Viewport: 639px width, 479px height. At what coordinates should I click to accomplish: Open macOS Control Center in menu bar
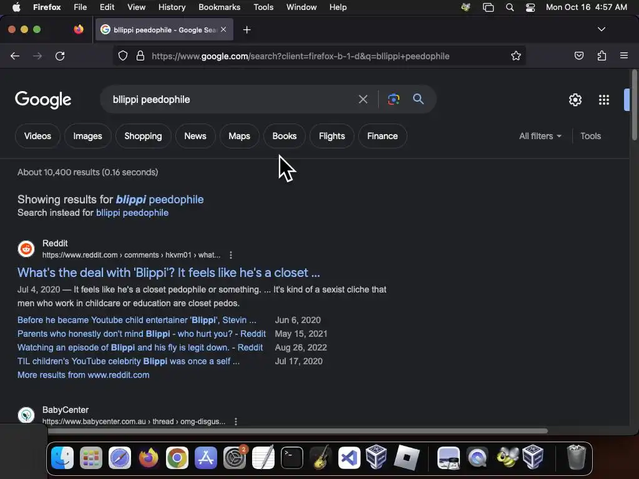coord(530,7)
